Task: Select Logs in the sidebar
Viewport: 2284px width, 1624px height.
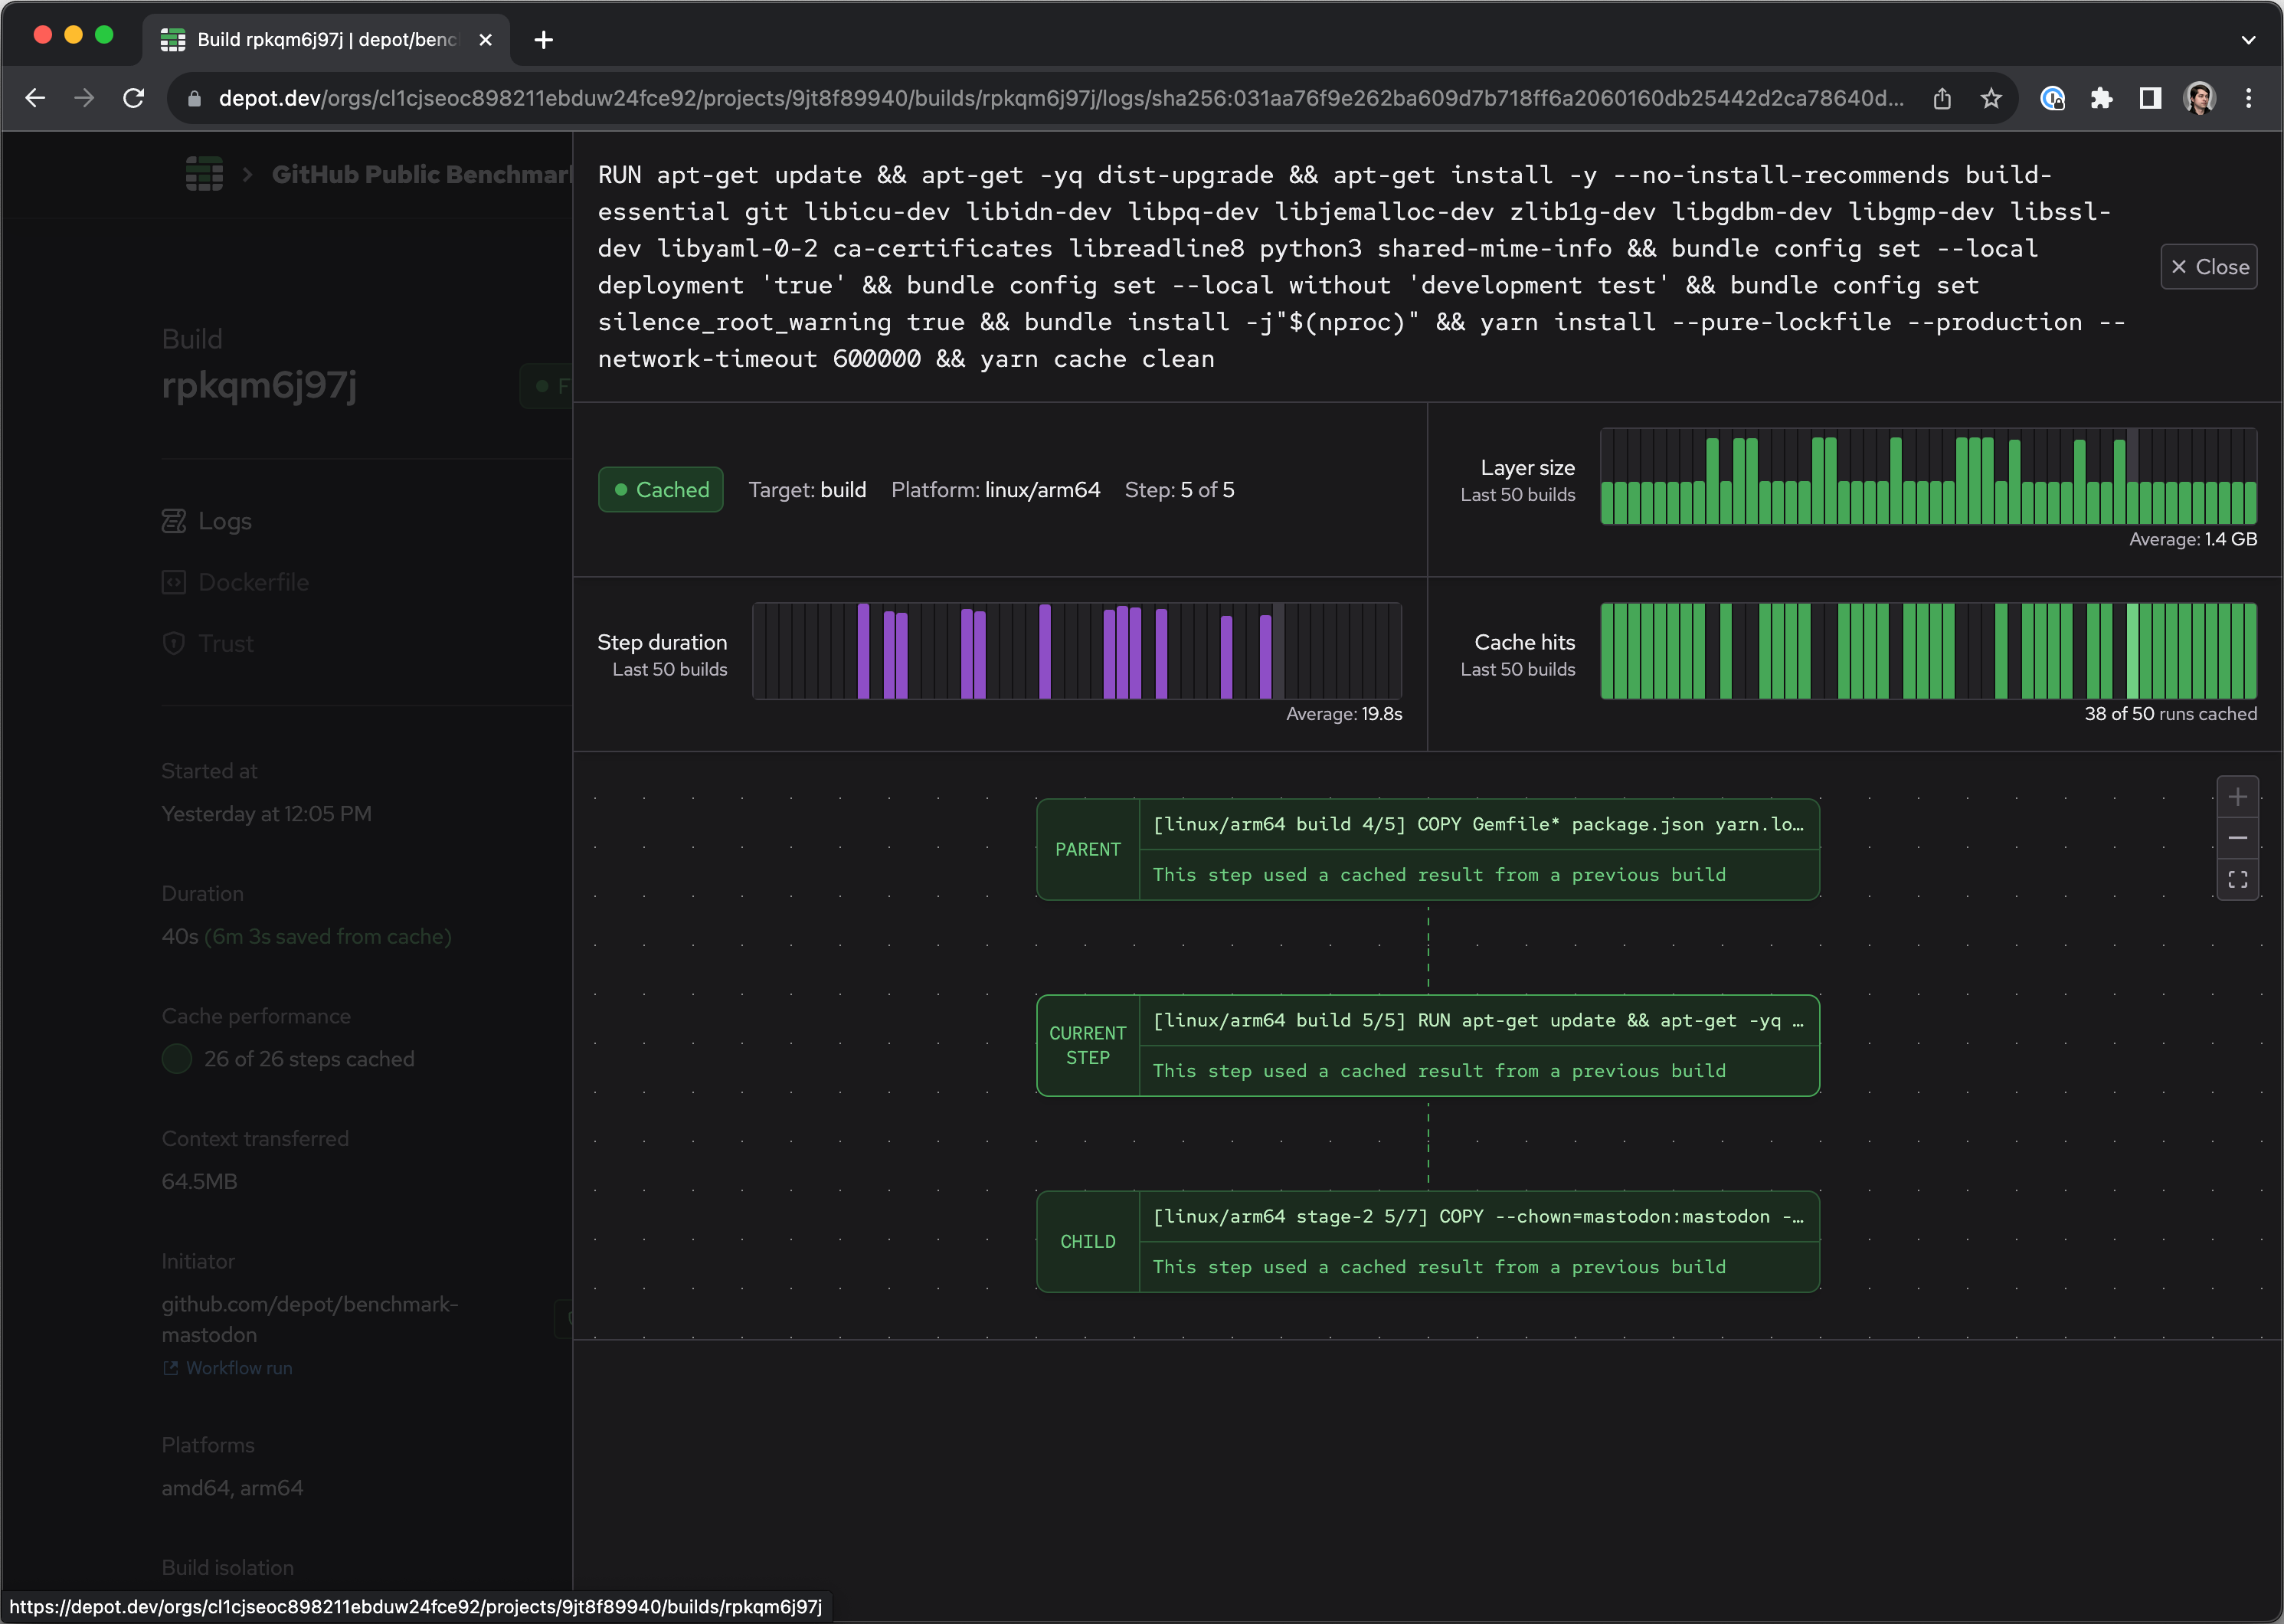Action: (x=225, y=521)
